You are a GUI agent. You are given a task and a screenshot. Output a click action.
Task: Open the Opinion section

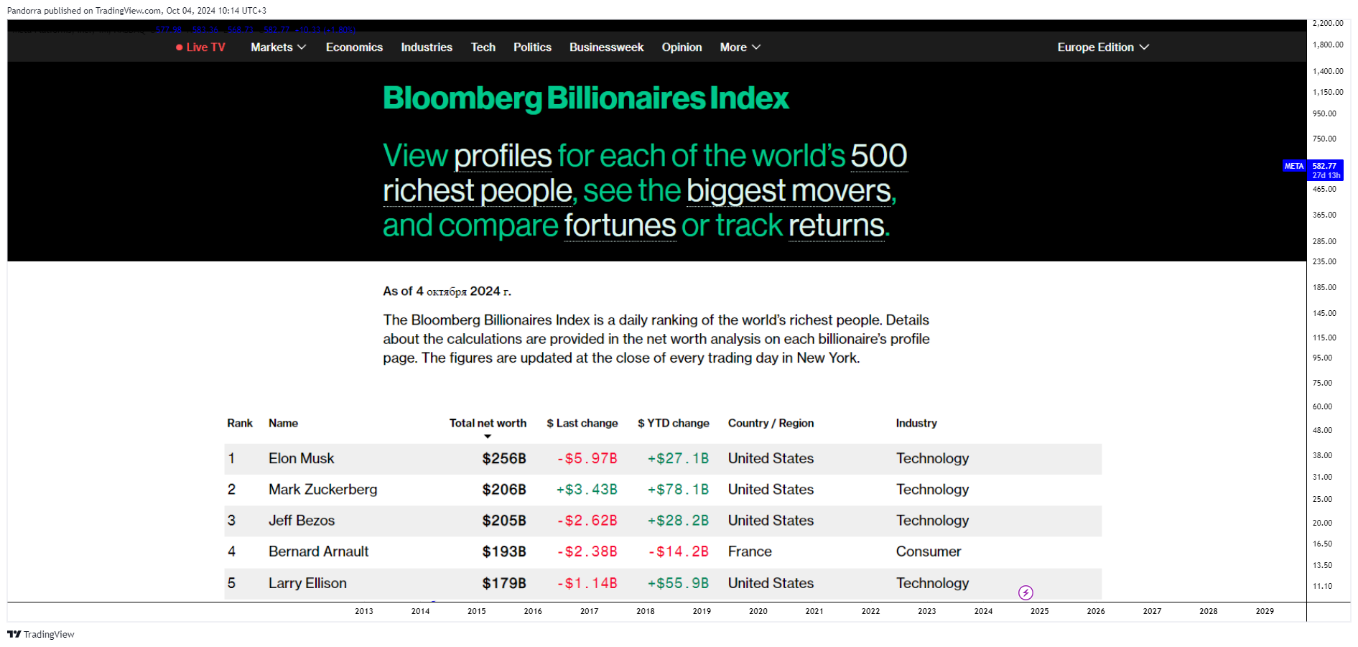682,47
